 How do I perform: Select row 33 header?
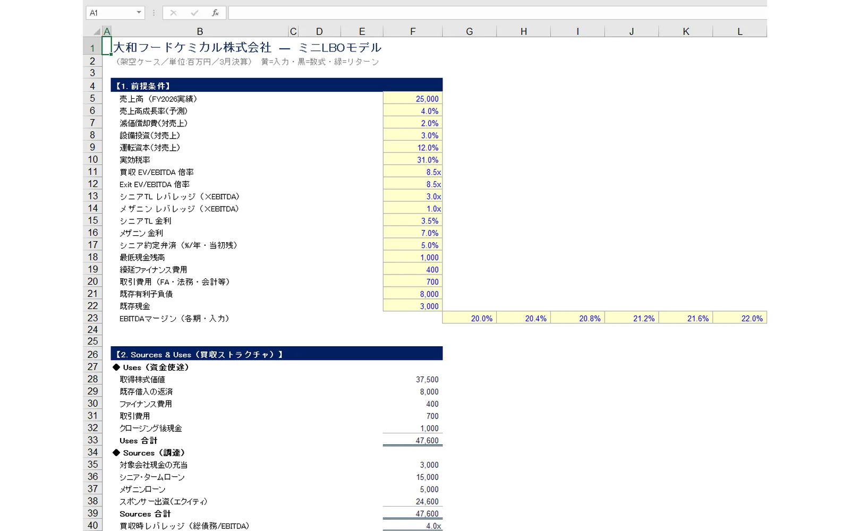(x=92, y=440)
